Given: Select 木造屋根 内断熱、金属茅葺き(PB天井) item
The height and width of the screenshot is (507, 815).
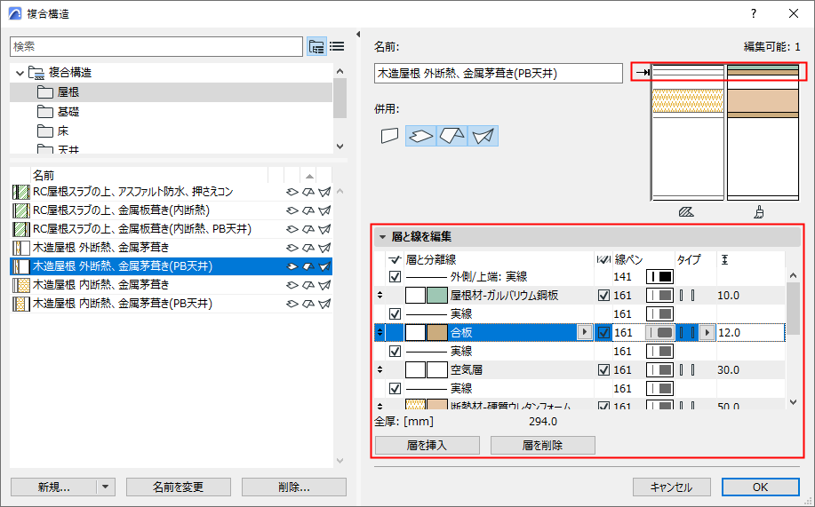Looking at the screenshot, I should 171,304.
